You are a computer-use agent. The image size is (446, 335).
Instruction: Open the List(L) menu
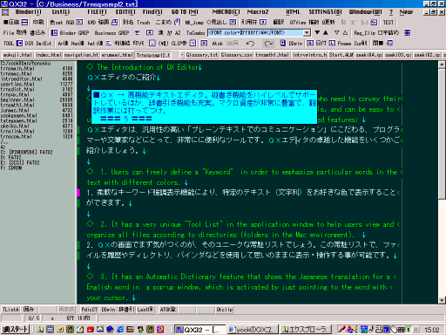pyautogui.click(x=61, y=12)
